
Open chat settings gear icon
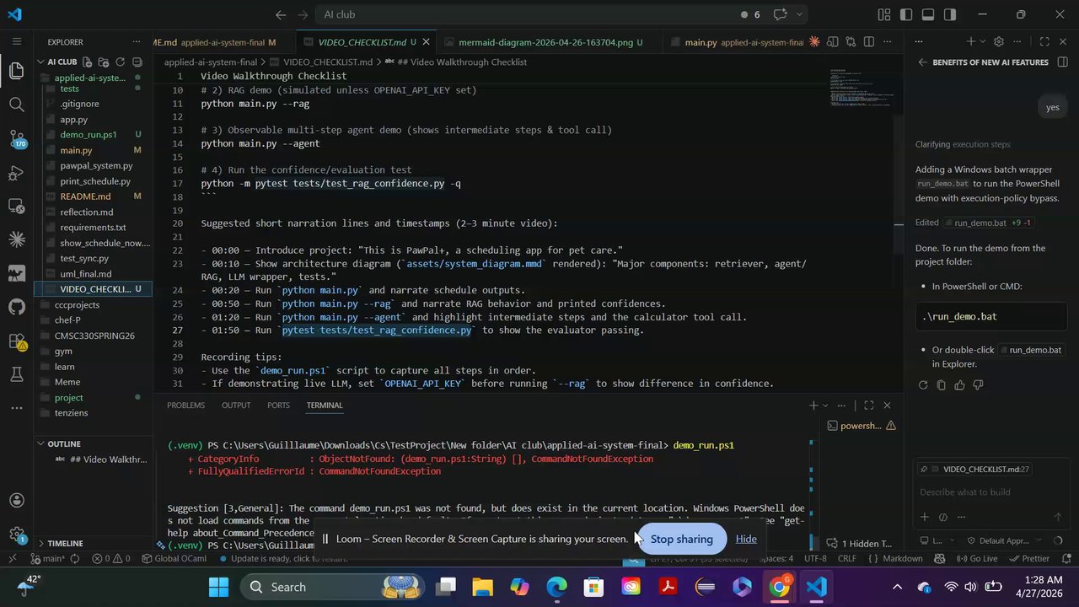tap(999, 41)
